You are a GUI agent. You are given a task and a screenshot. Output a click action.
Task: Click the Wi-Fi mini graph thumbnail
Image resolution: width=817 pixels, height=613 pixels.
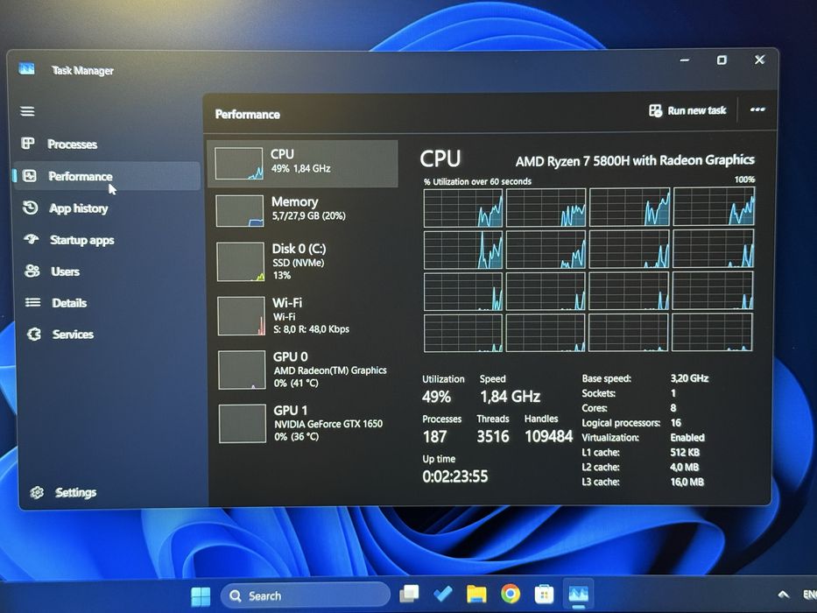coord(241,316)
